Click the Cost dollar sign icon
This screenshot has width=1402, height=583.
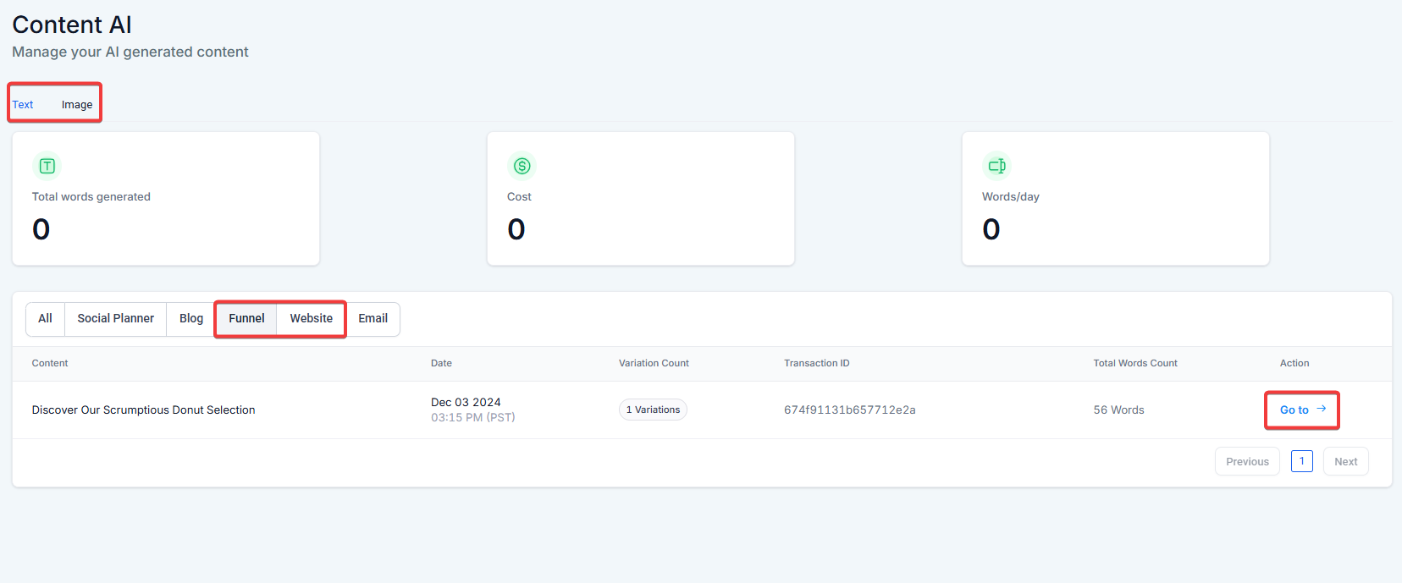click(x=522, y=166)
